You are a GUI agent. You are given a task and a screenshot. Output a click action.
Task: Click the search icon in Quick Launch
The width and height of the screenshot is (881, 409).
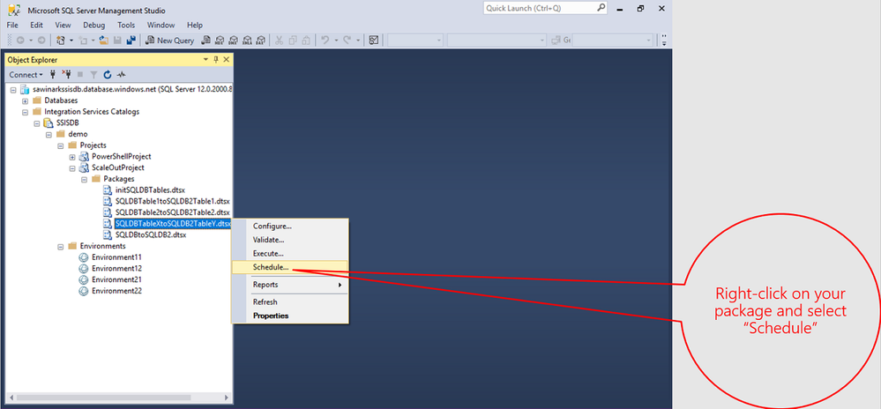pyautogui.click(x=601, y=9)
